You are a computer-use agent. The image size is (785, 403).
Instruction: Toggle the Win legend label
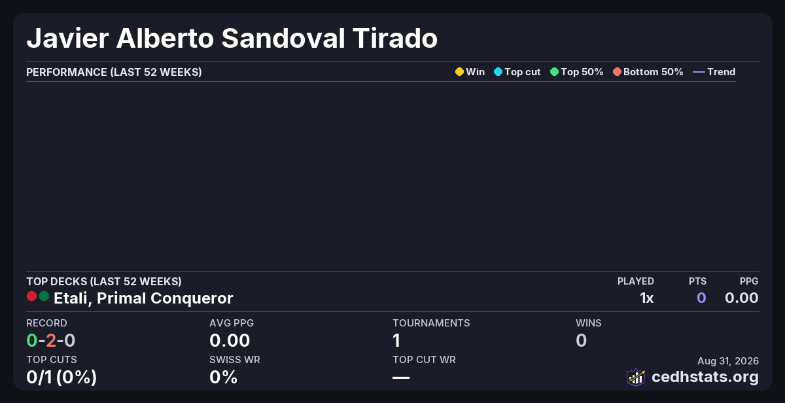[x=476, y=72]
